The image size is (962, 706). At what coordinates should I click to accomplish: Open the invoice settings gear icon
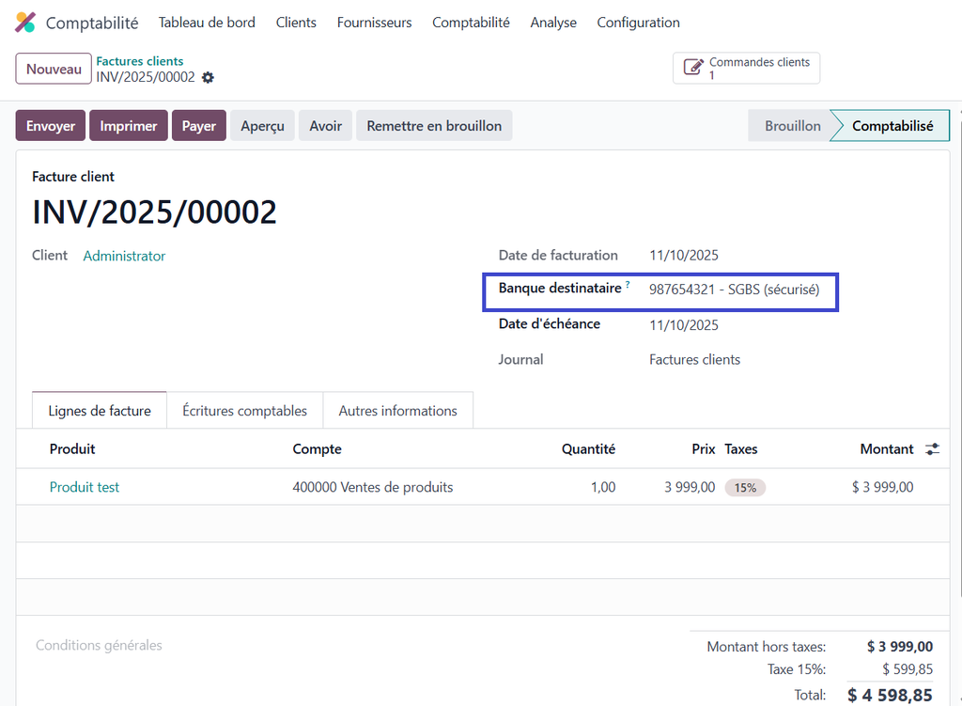pyautogui.click(x=208, y=77)
